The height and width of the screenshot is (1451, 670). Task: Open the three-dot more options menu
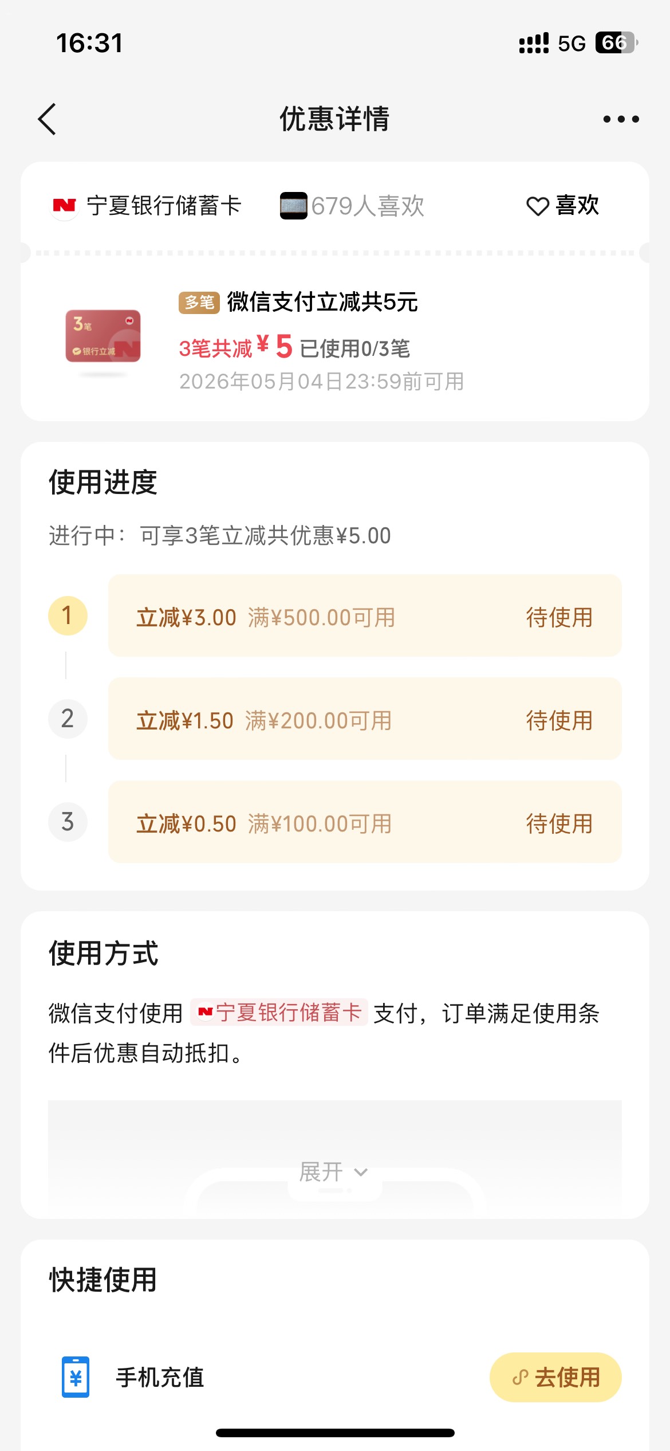pyautogui.click(x=621, y=119)
